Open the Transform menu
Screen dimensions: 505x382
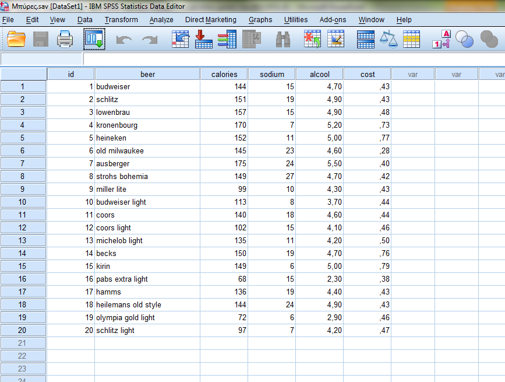pos(121,20)
